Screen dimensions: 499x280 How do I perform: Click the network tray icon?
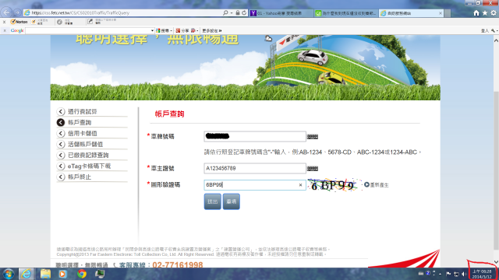456,274
